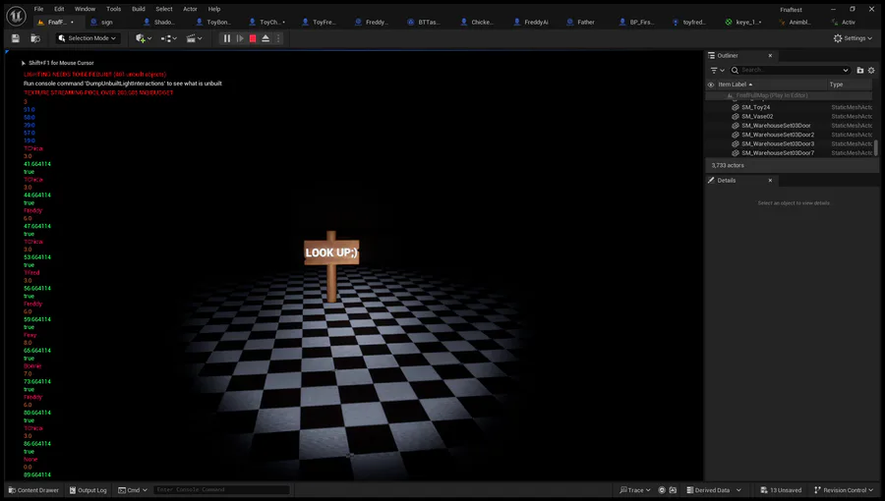Screen dimensions: 885x501
Task: Open Outliner settings gear
Action: click(x=871, y=71)
